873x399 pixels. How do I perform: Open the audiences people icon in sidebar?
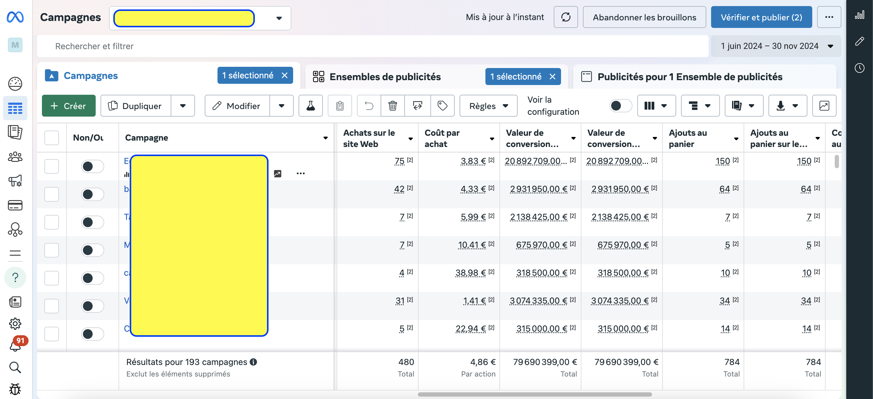(15, 157)
